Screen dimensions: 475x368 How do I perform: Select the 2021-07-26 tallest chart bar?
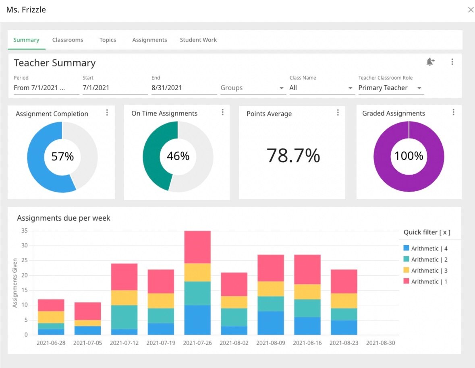[197, 283]
